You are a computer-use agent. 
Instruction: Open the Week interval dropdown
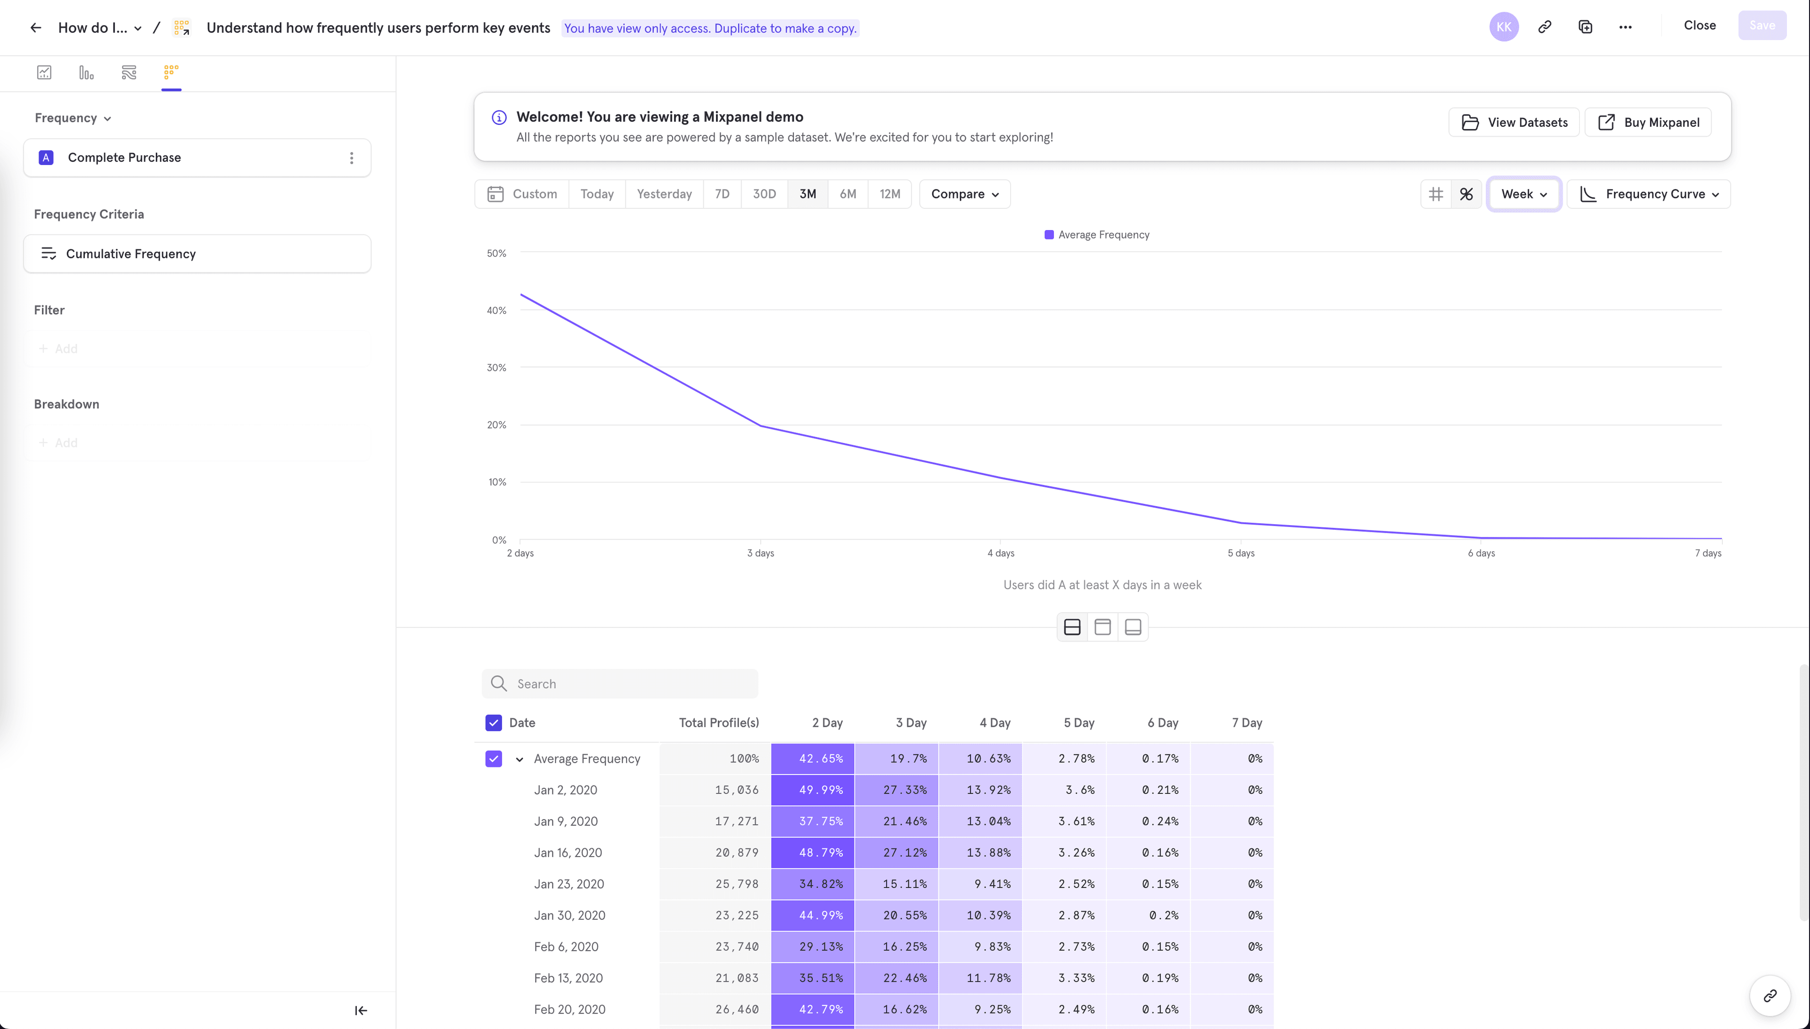click(1523, 194)
